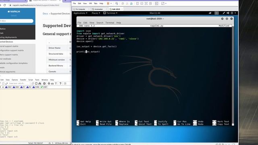This screenshot has height=145, width=258.
Task: Click the NAPALM home logo link
Action: (14, 12)
